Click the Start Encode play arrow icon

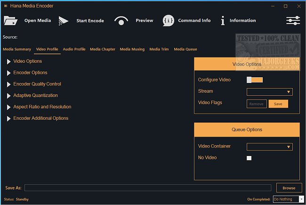pos(63,21)
